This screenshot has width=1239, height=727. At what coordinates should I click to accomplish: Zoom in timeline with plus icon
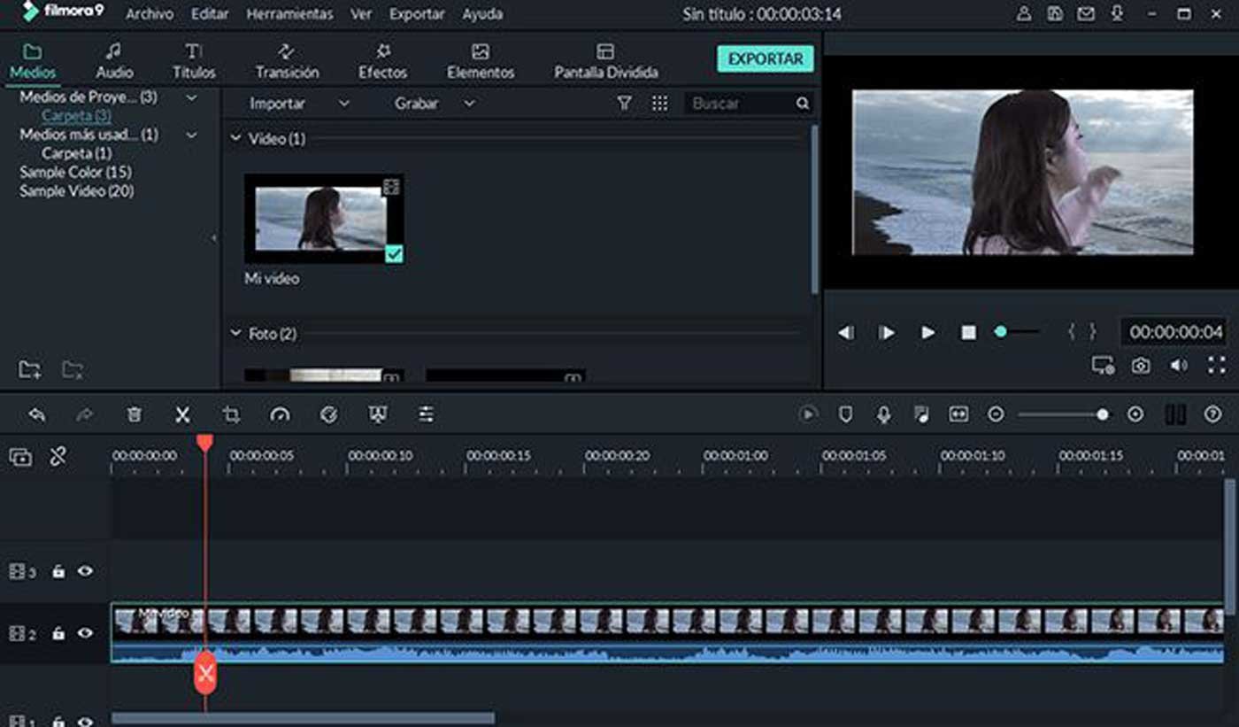click(x=1135, y=414)
